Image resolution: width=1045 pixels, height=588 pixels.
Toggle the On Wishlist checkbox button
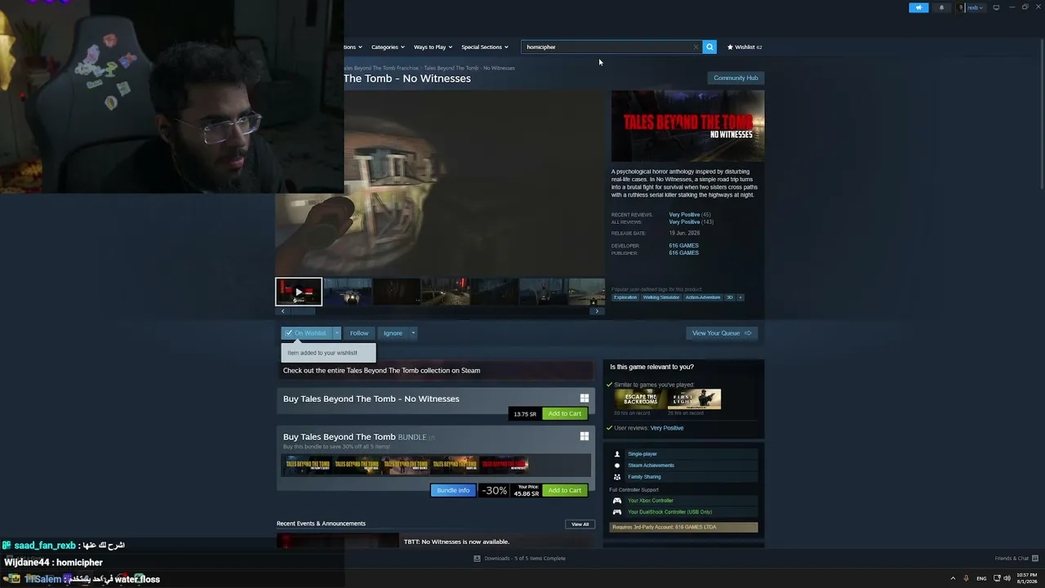306,333
